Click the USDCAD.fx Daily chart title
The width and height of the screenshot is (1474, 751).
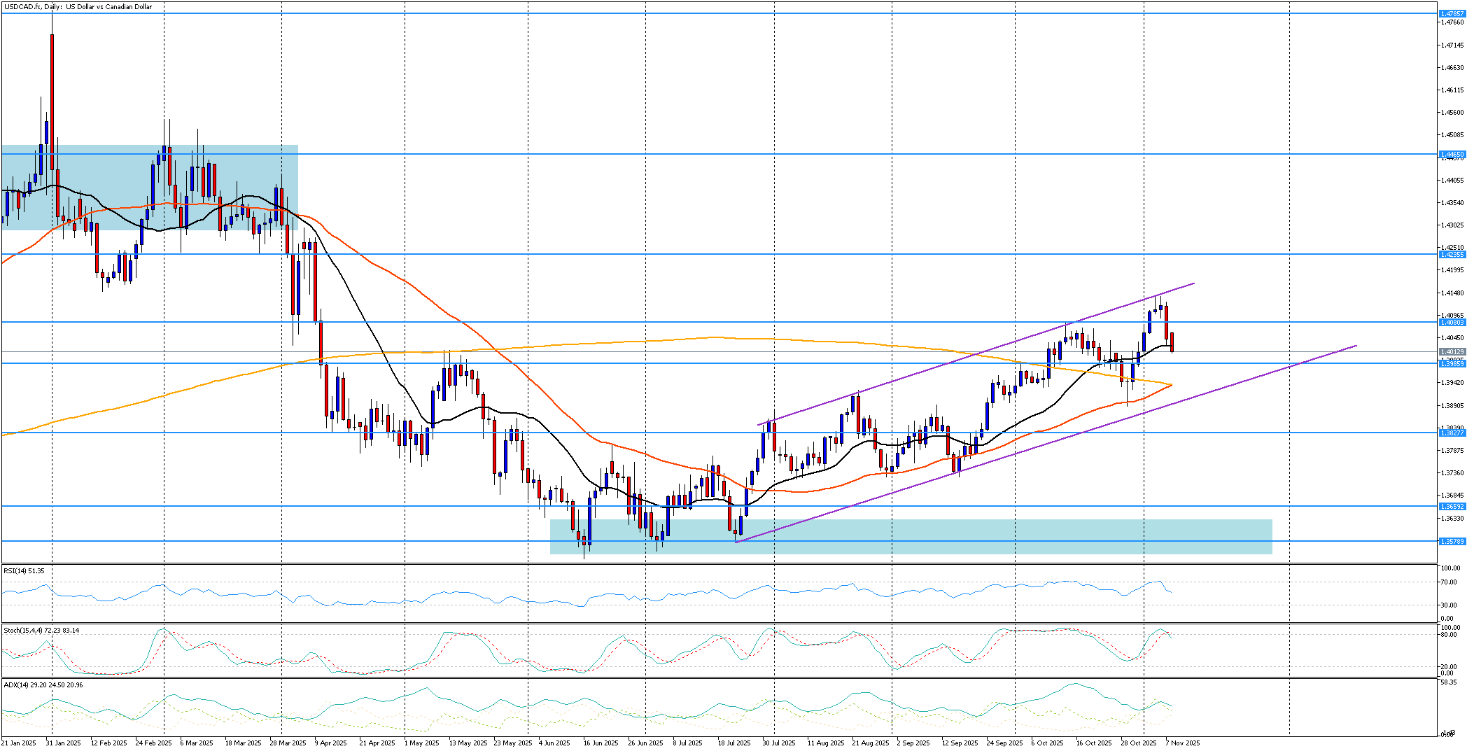(78, 7)
